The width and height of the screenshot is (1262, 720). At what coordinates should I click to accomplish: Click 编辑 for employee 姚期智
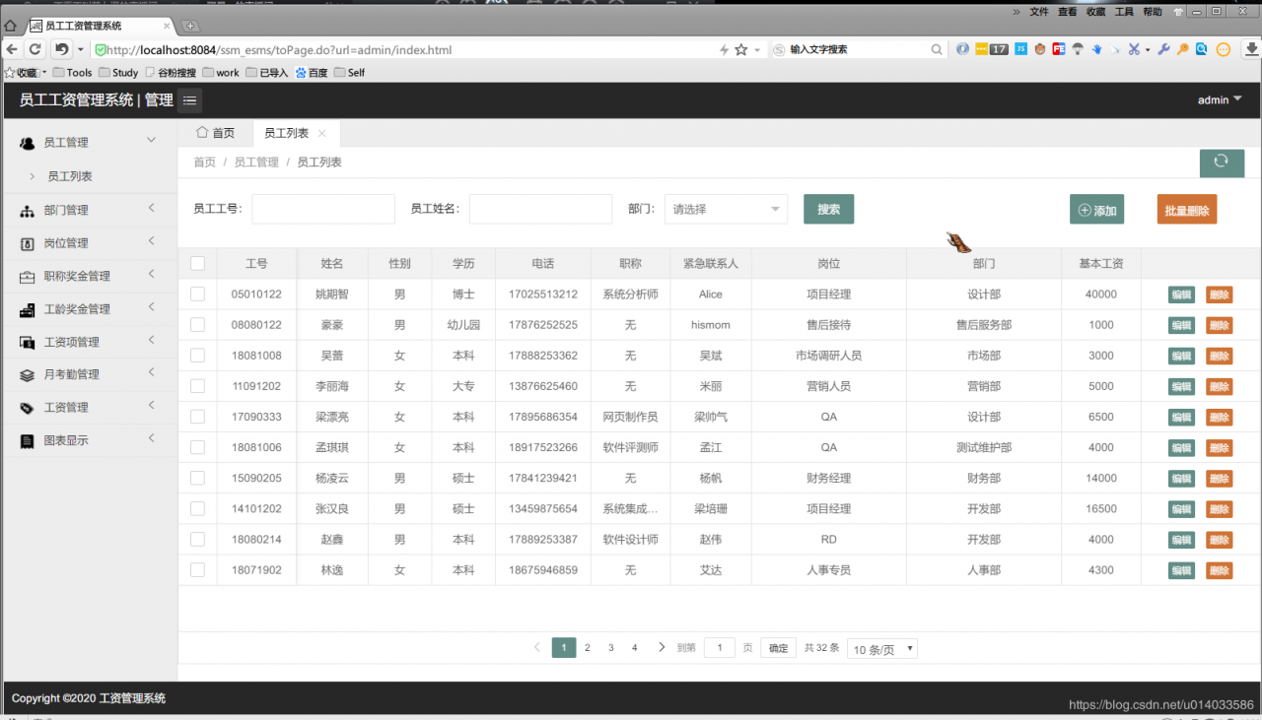pyautogui.click(x=1181, y=295)
